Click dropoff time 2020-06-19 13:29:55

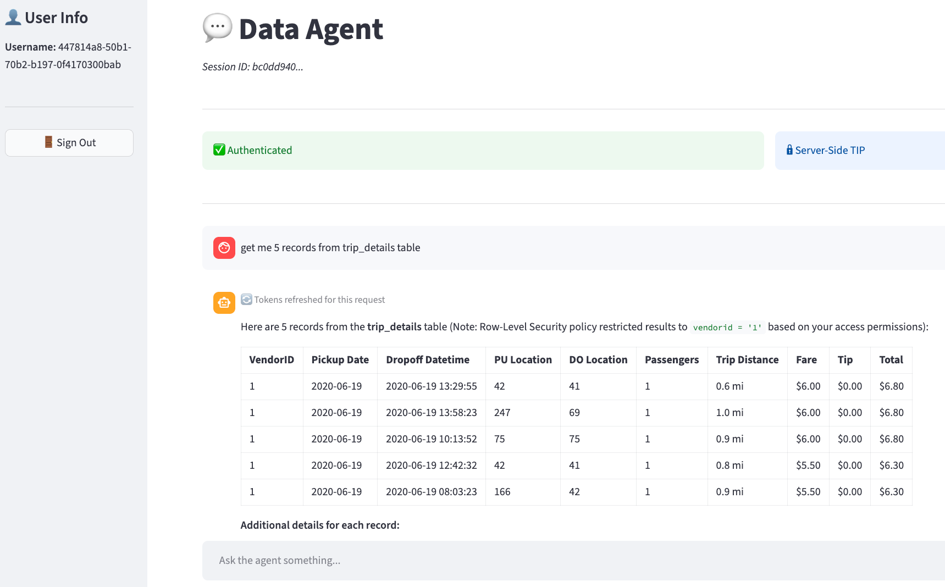tap(432, 386)
